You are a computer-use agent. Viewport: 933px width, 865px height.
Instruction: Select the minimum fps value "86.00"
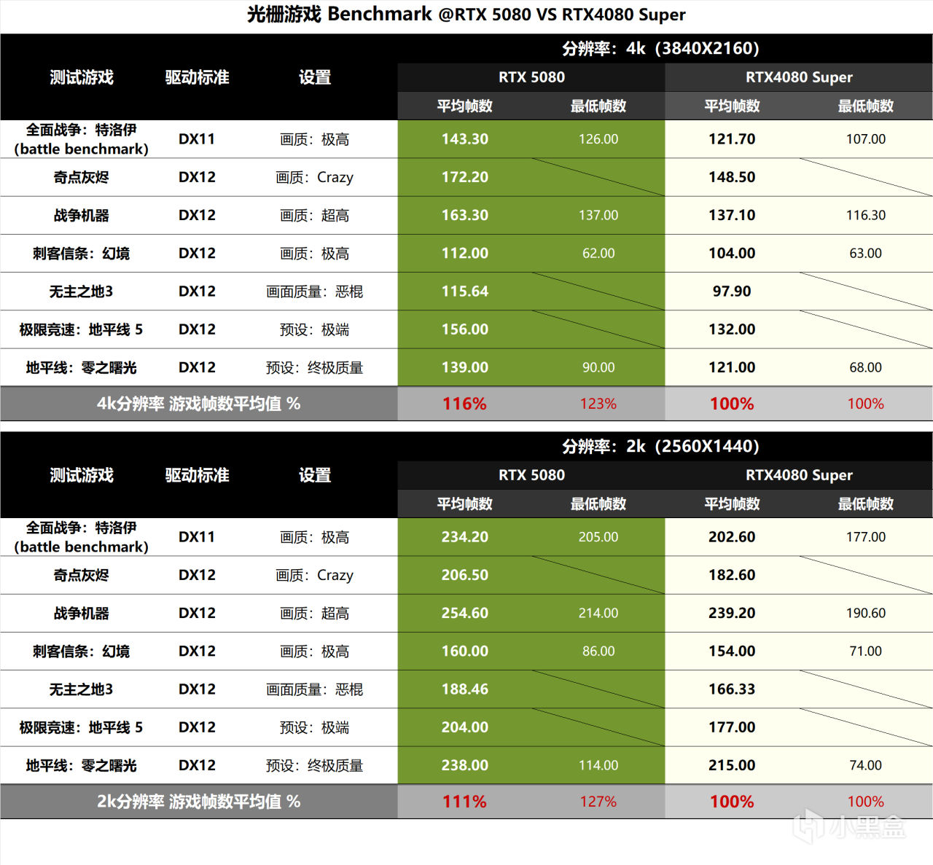pos(598,651)
